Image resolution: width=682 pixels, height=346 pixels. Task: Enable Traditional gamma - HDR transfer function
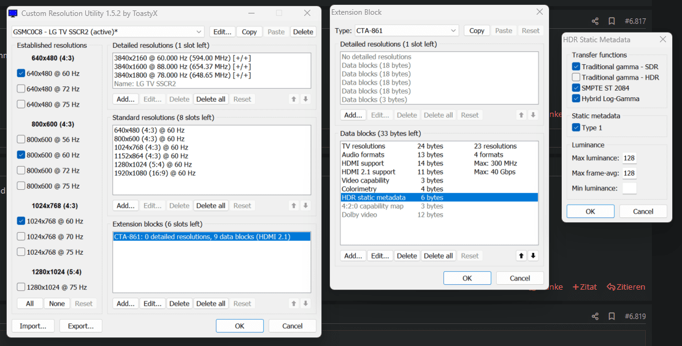click(x=576, y=77)
